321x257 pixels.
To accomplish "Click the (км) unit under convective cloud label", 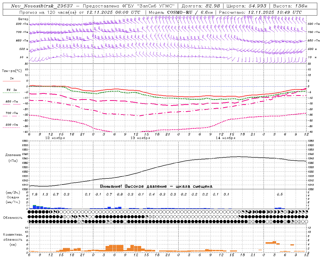I will (13, 244).
